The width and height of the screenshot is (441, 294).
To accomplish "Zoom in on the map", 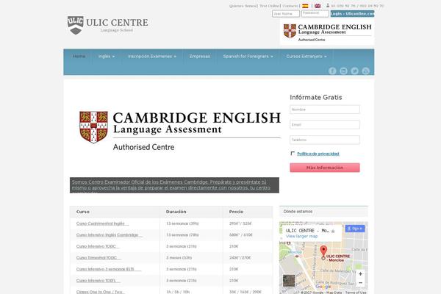I will (x=360, y=273).
